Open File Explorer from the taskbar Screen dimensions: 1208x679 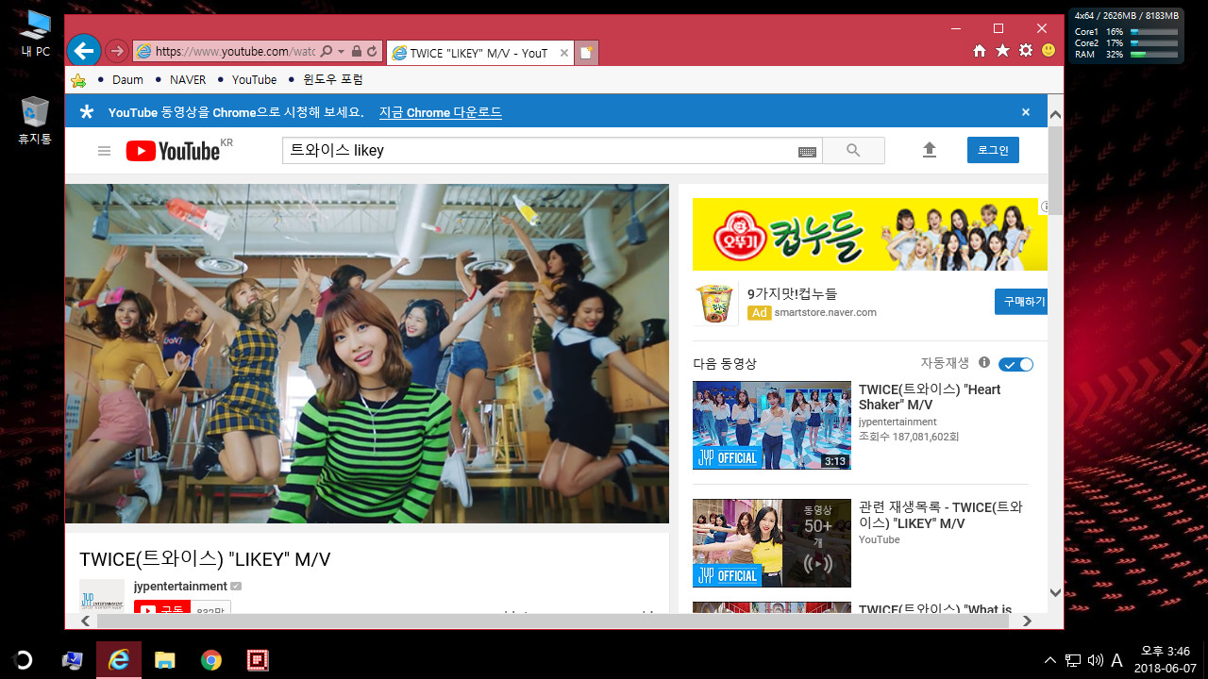[x=165, y=660]
